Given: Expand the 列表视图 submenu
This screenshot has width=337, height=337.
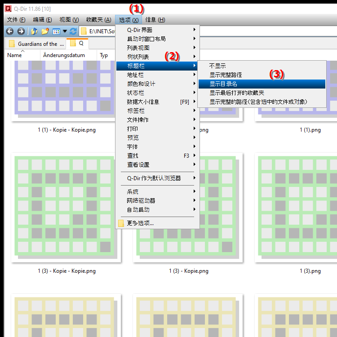Looking at the screenshot, I should click(x=158, y=48).
